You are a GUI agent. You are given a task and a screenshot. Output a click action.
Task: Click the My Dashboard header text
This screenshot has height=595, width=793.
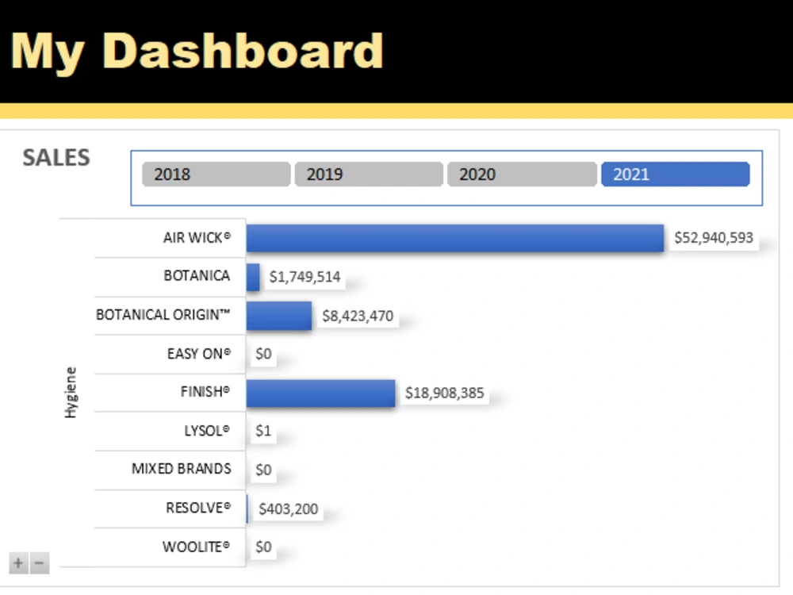coord(197,50)
